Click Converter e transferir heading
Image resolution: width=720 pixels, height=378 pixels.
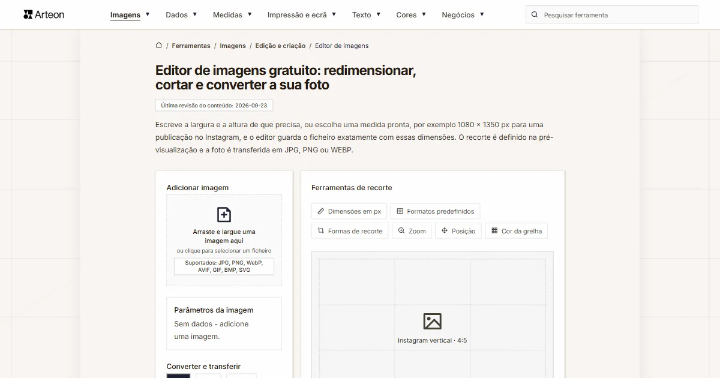[203, 367]
